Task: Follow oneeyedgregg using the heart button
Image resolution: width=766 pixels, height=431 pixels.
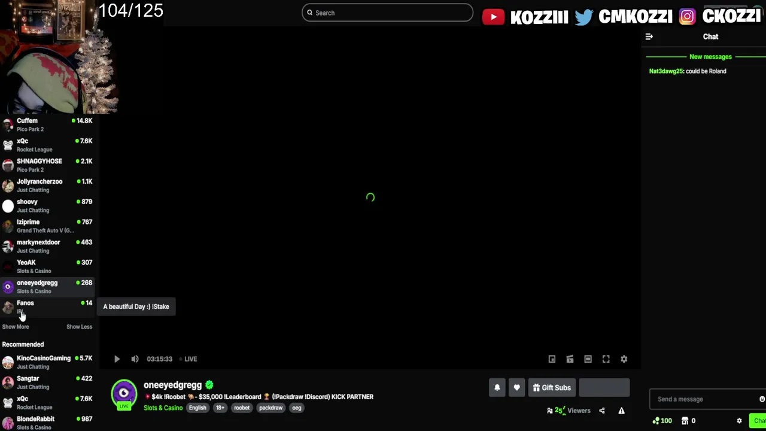Action: pos(516,388)
